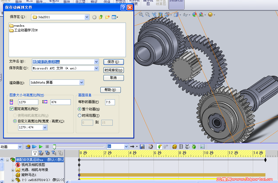Click the Cancel (取消) button

[x=114, y=78]
